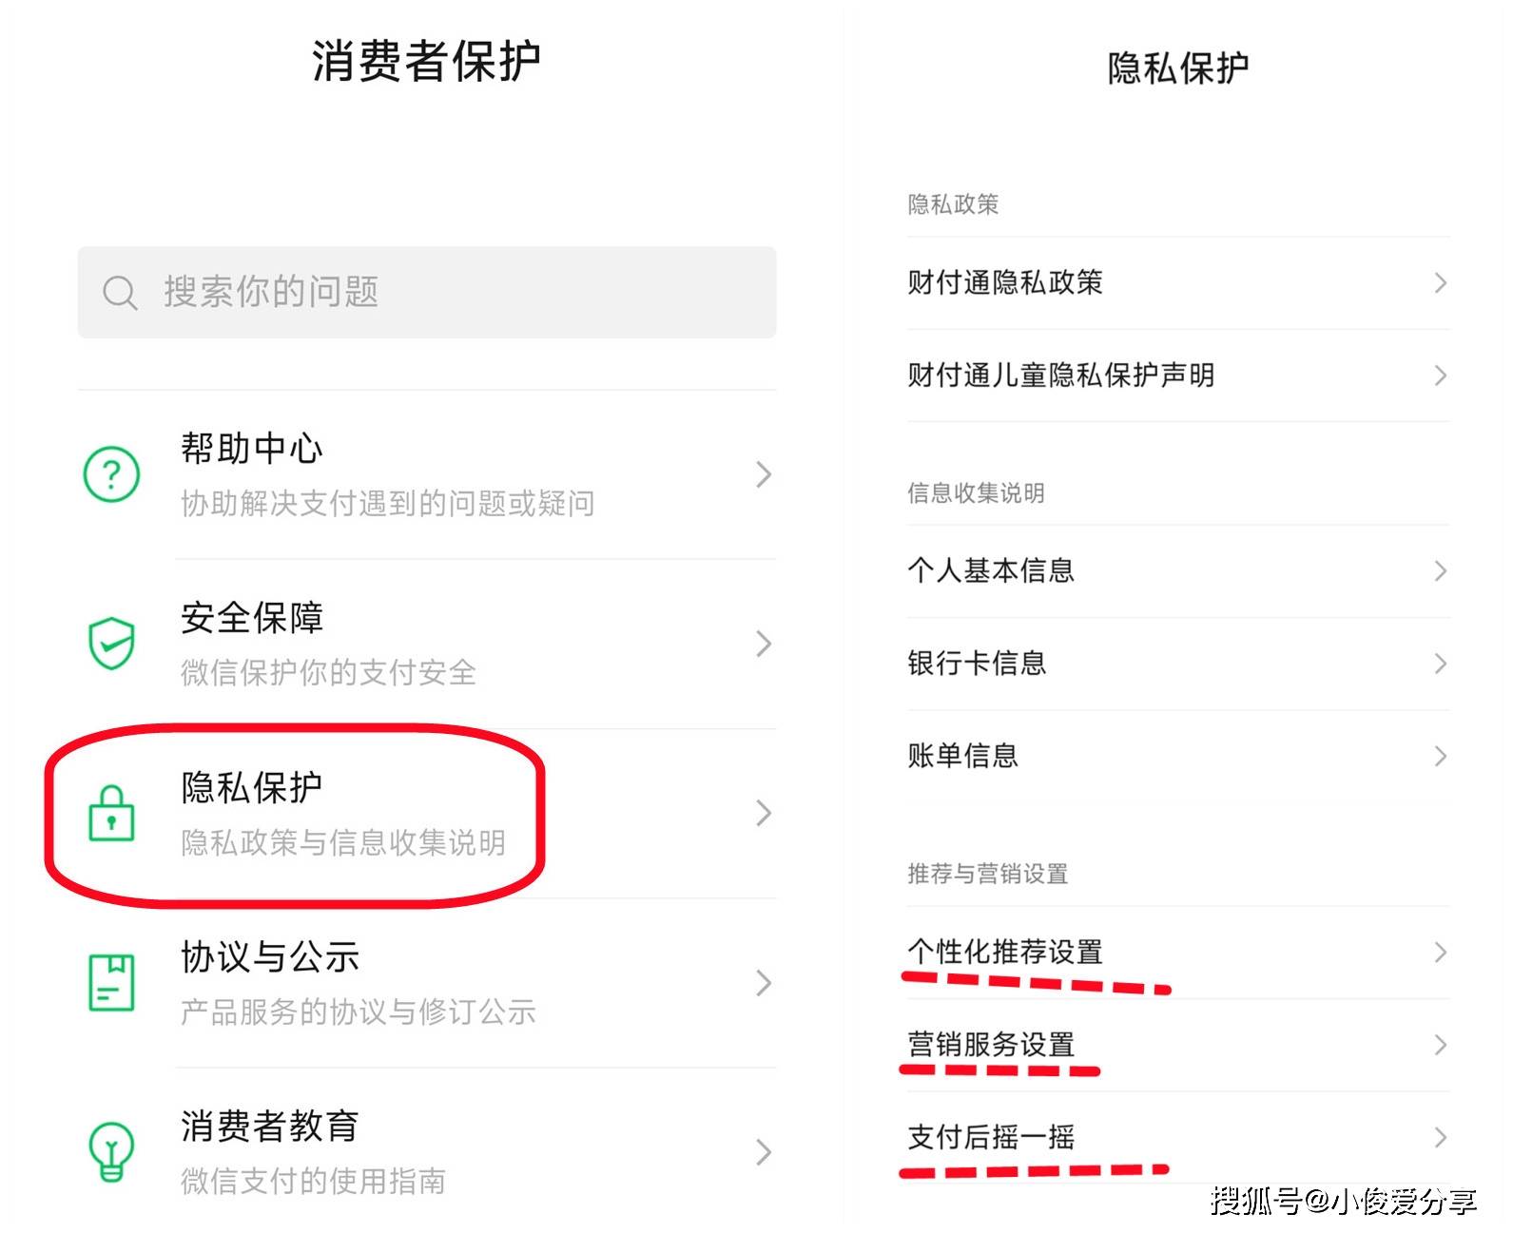Screen dimensions: 1513x1233
Task: Click the green padlock privacy icon
Action: pos(112,814)
